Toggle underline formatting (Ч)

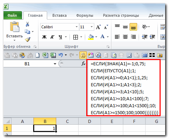click(x=60, y=37)
